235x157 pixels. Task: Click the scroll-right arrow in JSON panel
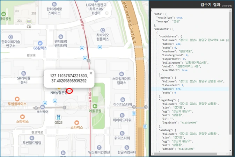pos(227,154)
